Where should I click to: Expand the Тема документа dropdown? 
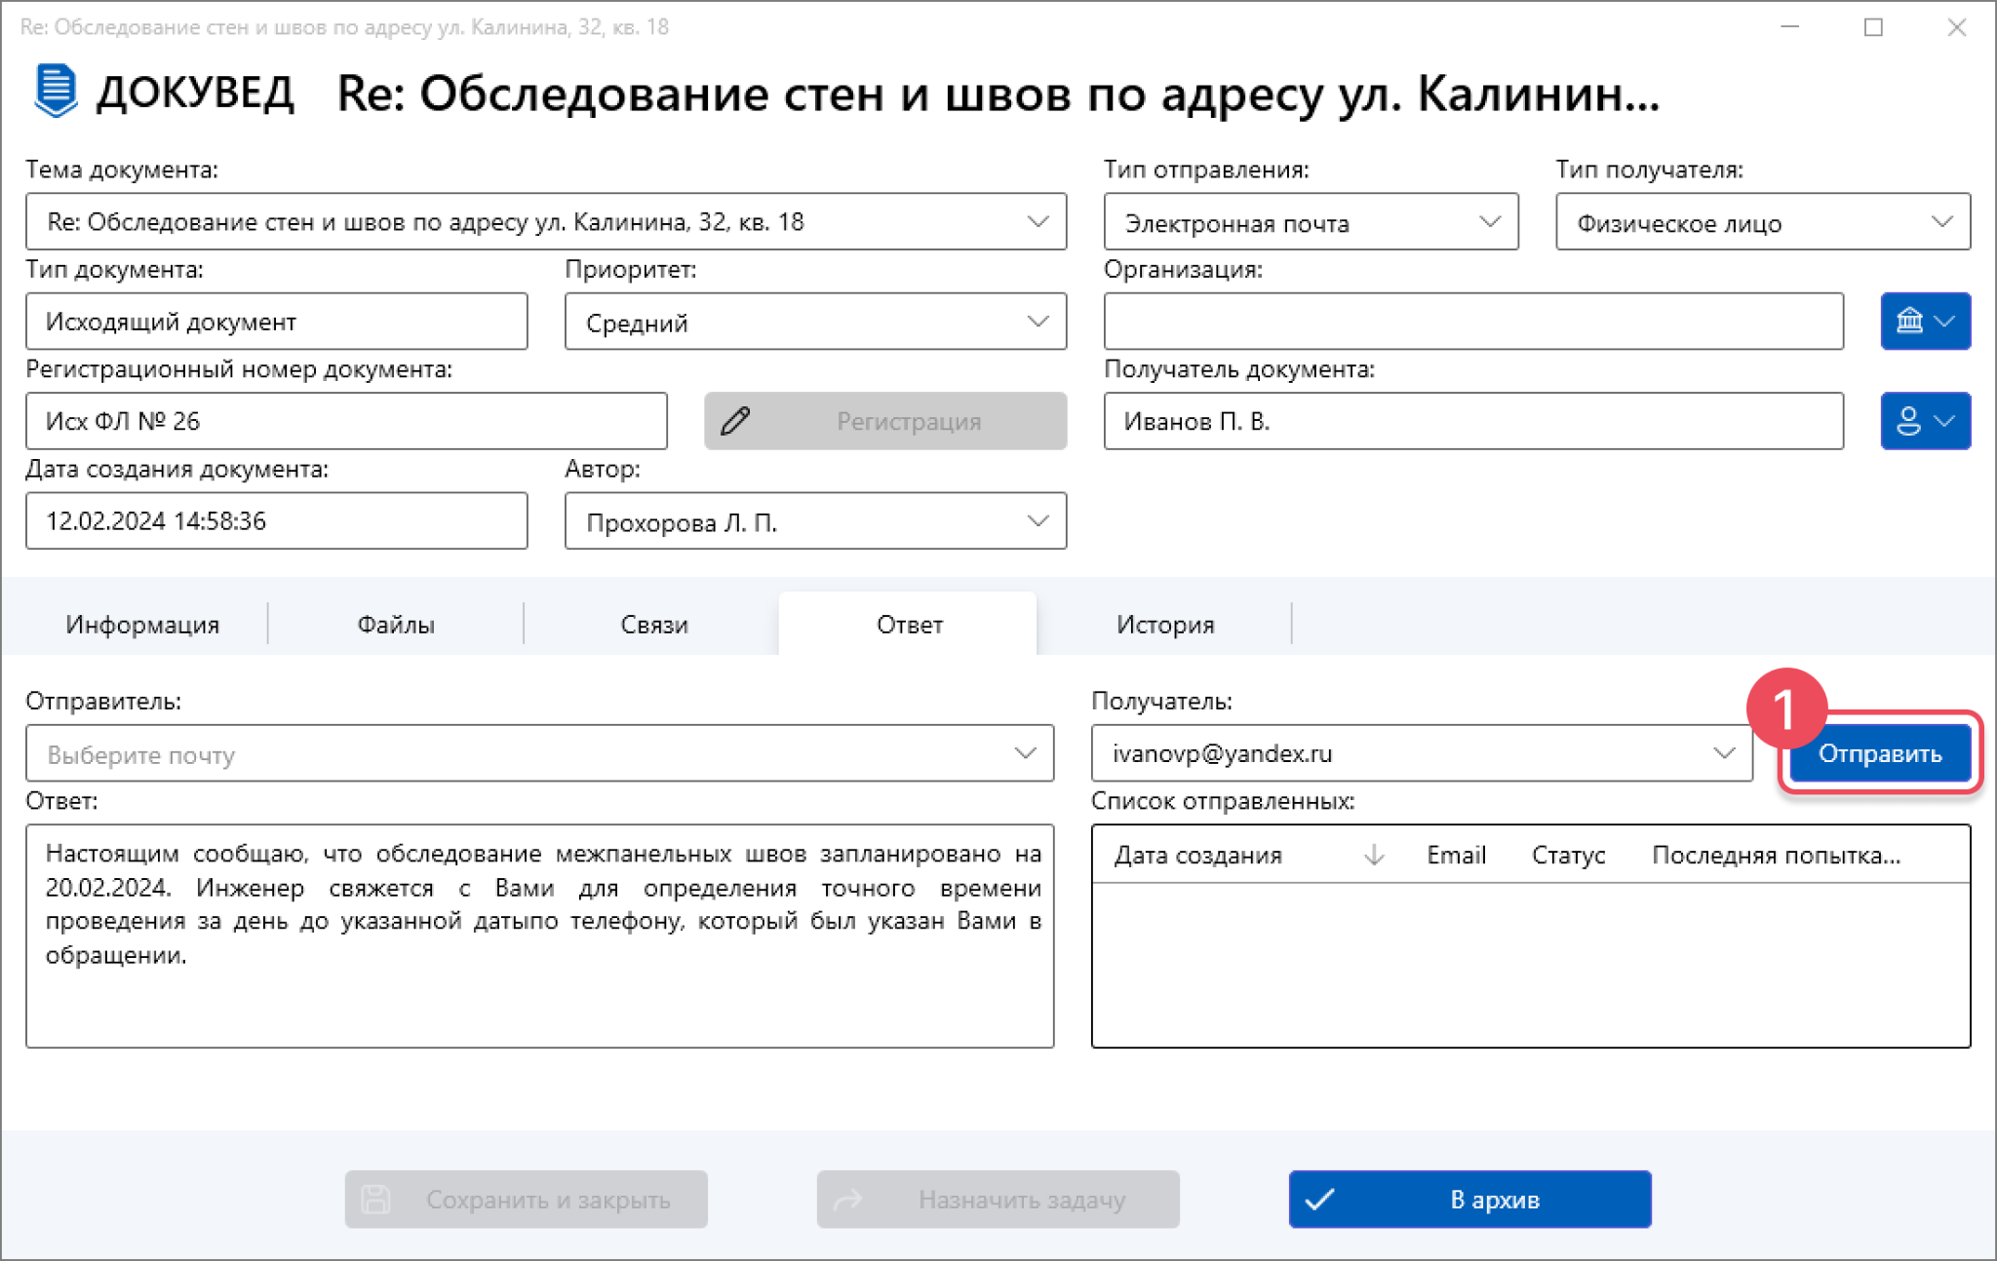[x=1038, y=221]
